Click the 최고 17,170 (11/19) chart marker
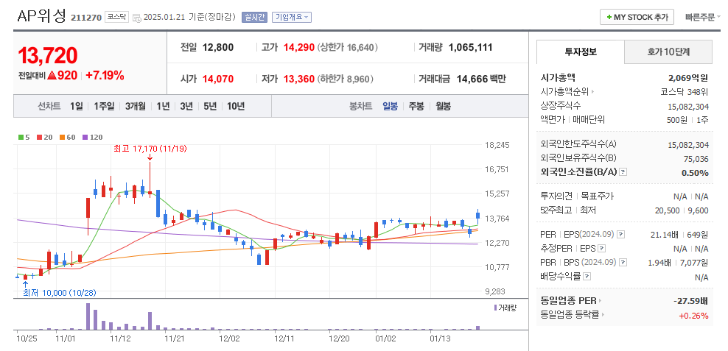The height and width of the screenshot is (351, 728). pyautogui.click(x=149, y=149)
